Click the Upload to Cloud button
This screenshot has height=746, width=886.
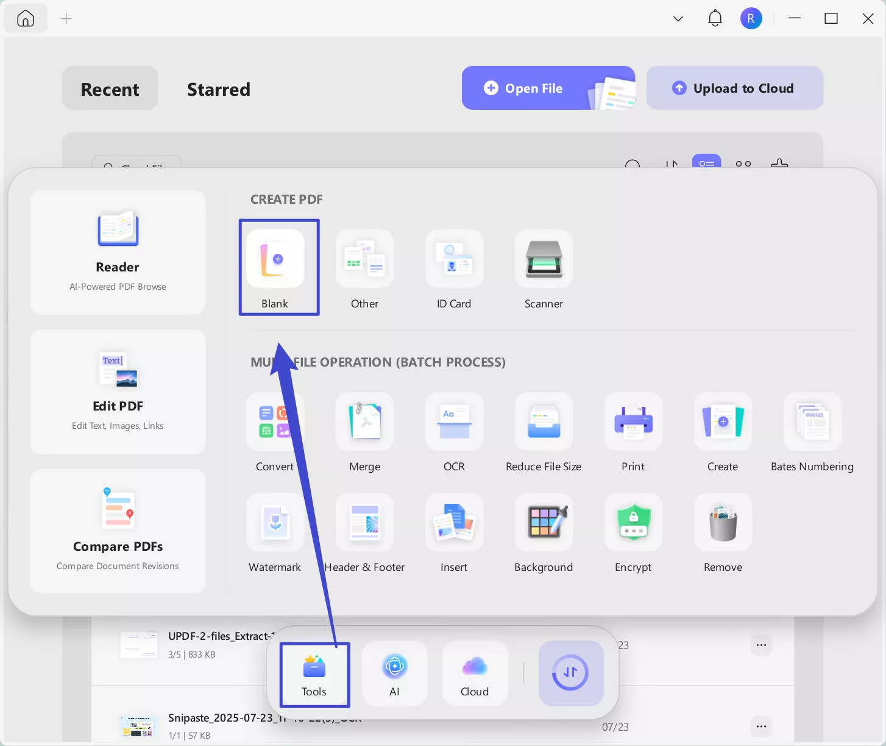point(734,88)
